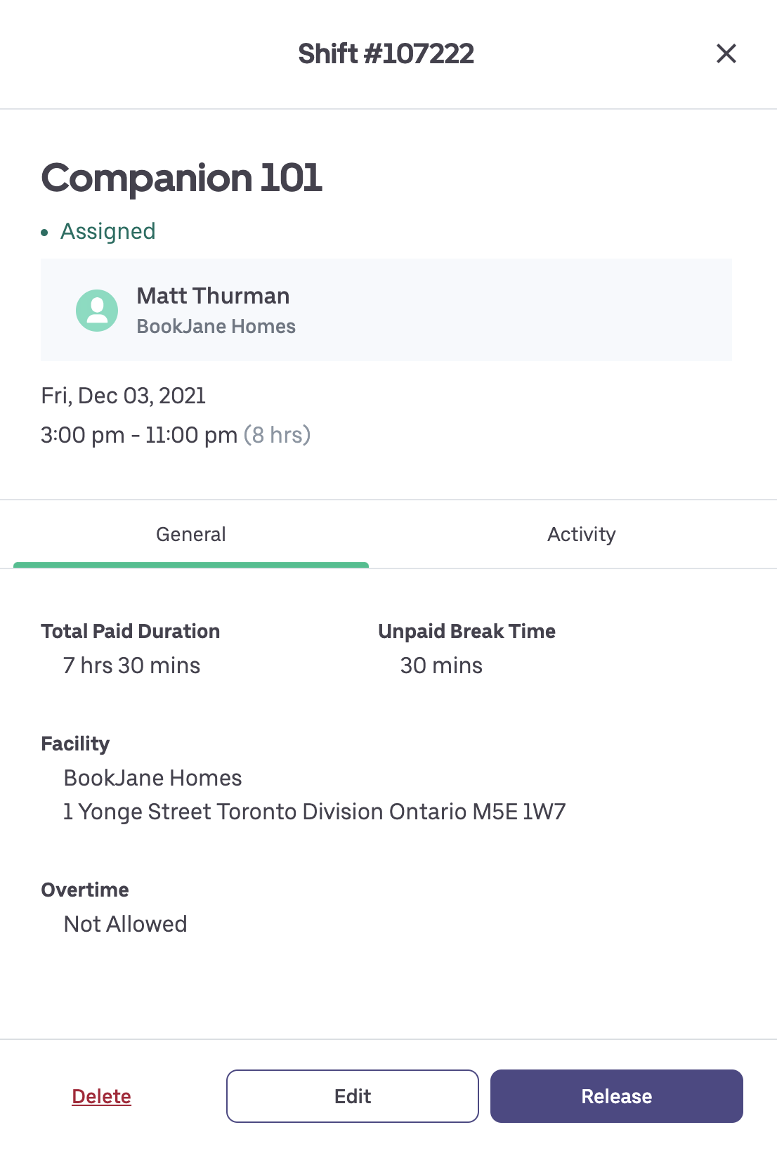Click the Not Allowed overtime value
Viewport: 777px width, 1151px height.
pyautogui.click(x=125, y=924)
